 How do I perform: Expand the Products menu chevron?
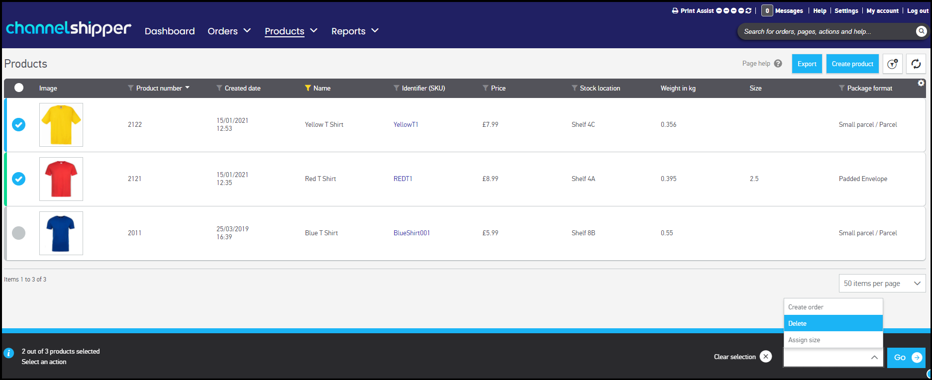[x=314, y=31]
